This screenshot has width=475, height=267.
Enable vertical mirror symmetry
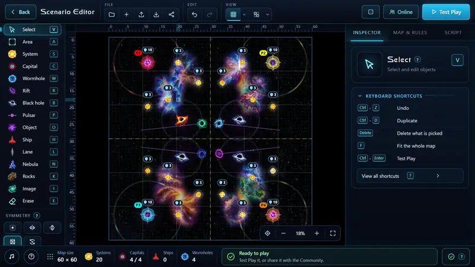(52, 228)
